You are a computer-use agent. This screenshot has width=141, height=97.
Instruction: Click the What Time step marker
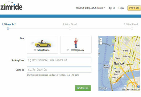pyautogui.click(x=70, y=29)
